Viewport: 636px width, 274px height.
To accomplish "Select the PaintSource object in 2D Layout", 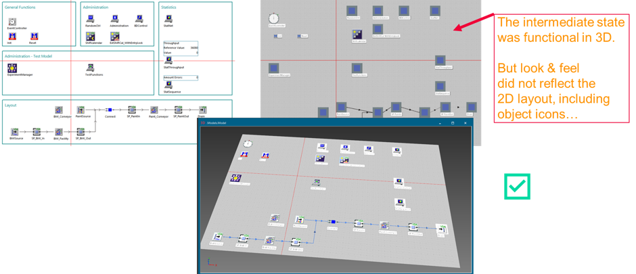I will click(x=80, y=110).
